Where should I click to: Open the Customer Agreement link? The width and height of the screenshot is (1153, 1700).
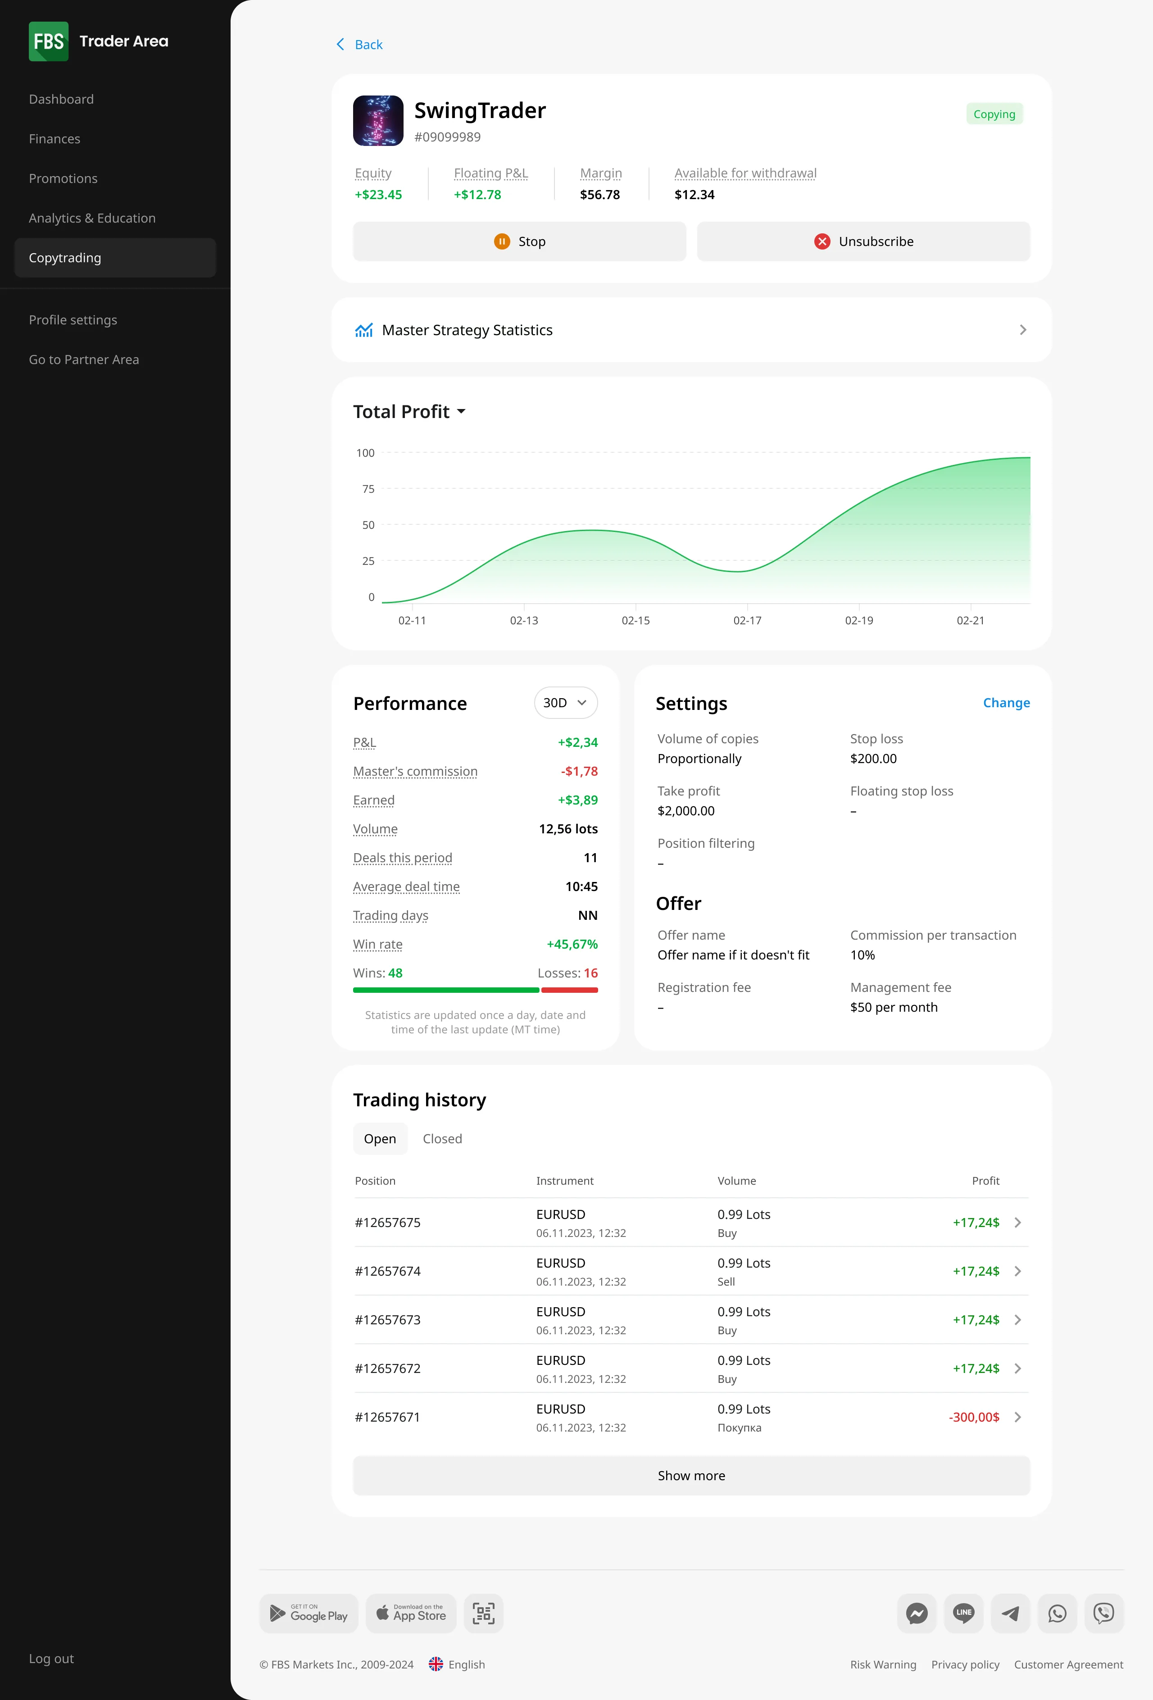(1068, 1664)
